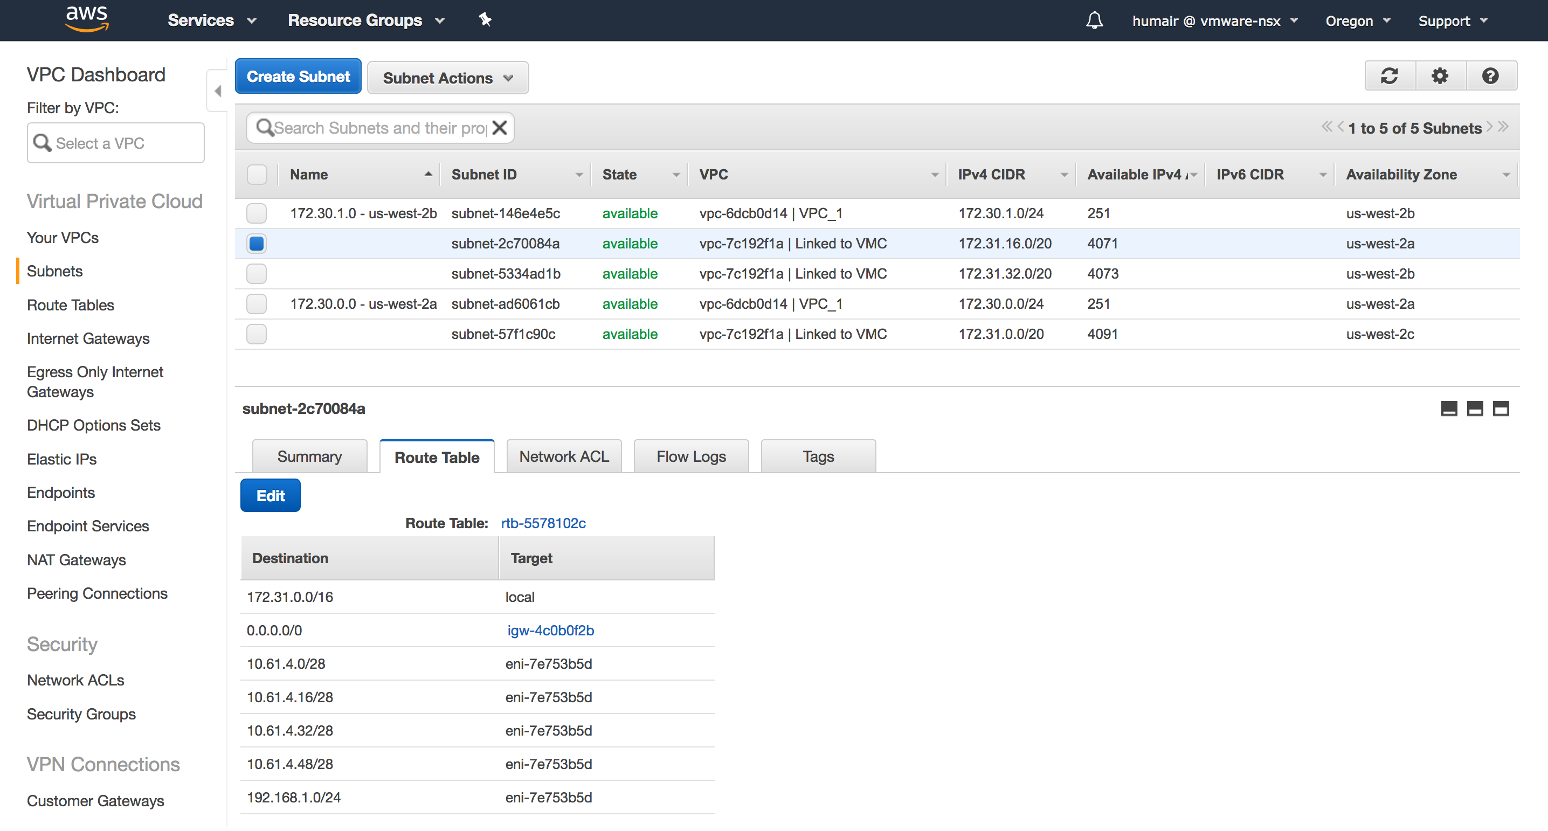Click the AWS logo home icon
1548x831 pixels.
pos(87,19)
